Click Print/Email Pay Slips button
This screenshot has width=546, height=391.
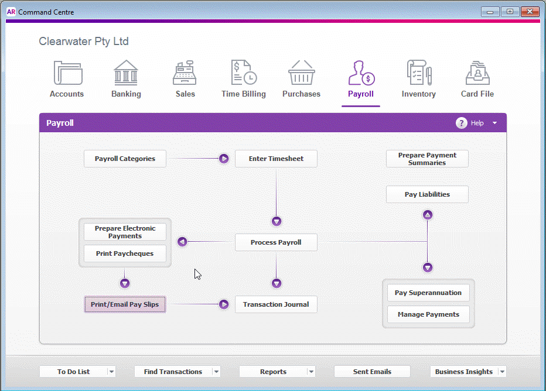(125, 304)
